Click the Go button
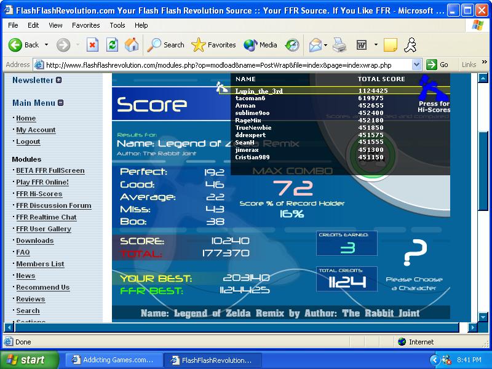 [x=437, y=65]
